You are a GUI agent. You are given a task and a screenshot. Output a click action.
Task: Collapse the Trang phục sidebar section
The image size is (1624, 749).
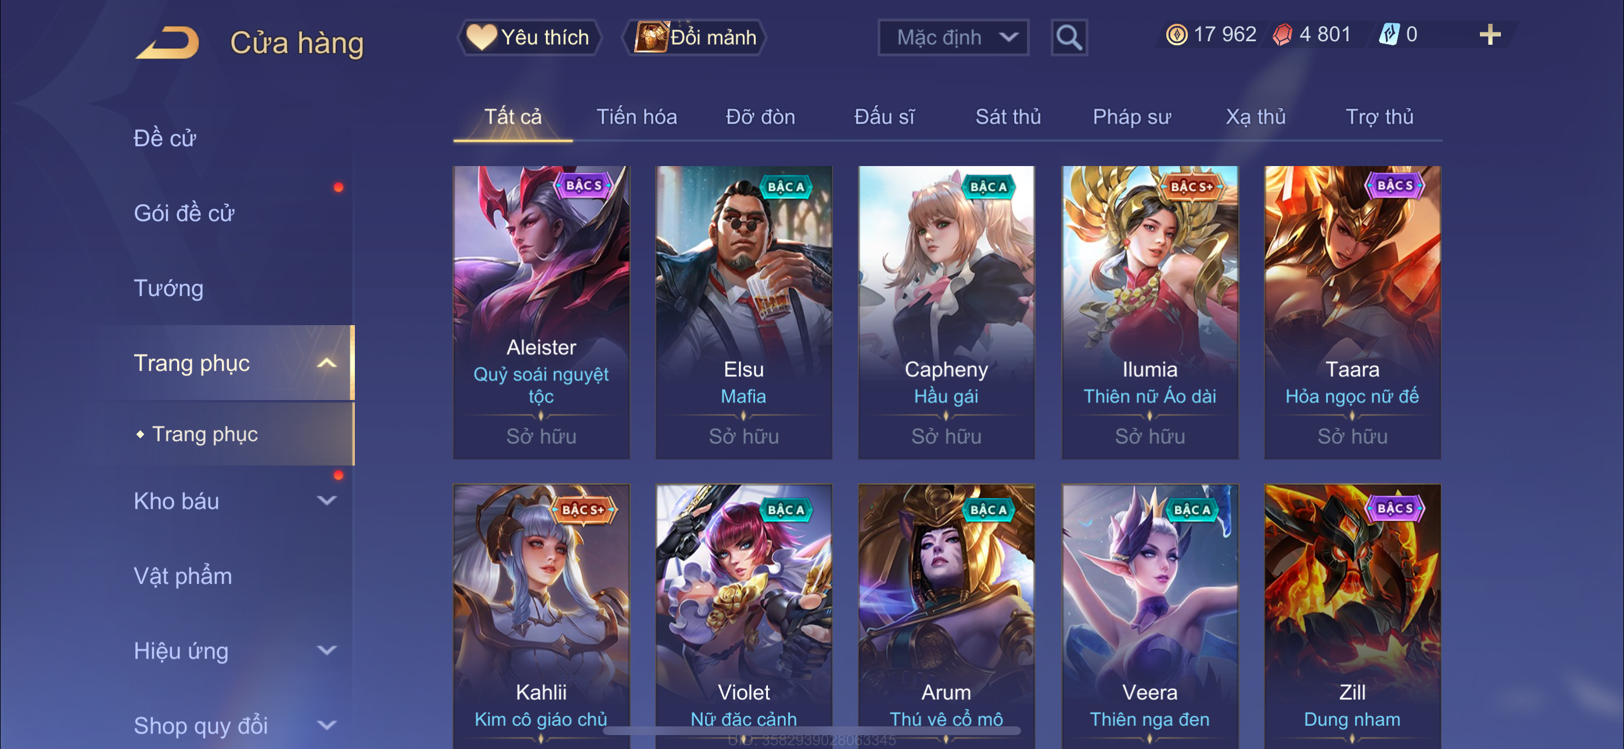point(326,363)
